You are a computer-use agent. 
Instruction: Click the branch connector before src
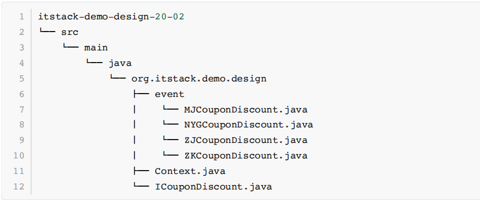click(x=47, y=32)
